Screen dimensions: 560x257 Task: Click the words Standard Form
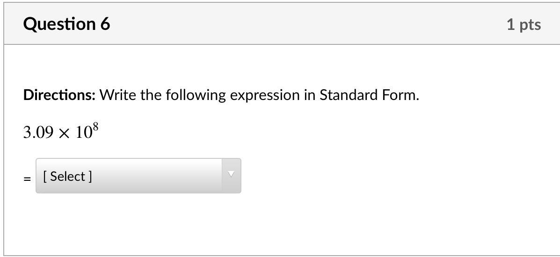point(369,95)
